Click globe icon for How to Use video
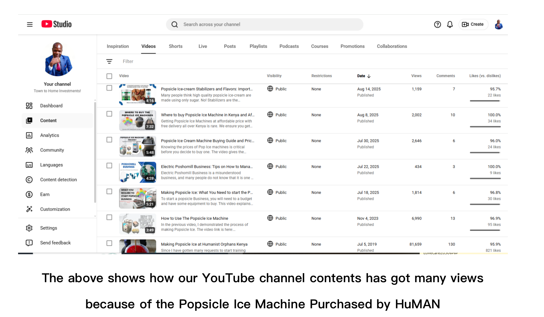The width and height of the screenshot is (544, 317). click(x=270, y=218)
